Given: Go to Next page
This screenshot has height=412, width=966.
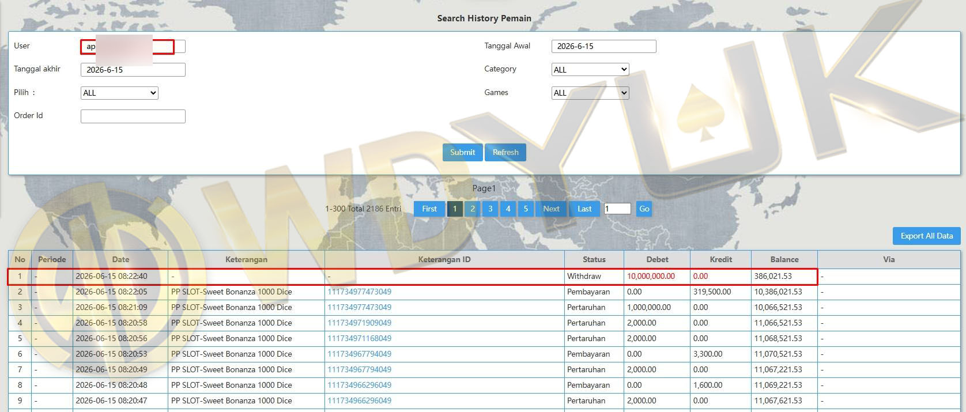Looking at the screenshot, I should (551, 209).
